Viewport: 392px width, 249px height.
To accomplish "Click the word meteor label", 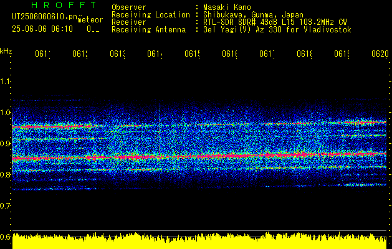I will [90, 20].
